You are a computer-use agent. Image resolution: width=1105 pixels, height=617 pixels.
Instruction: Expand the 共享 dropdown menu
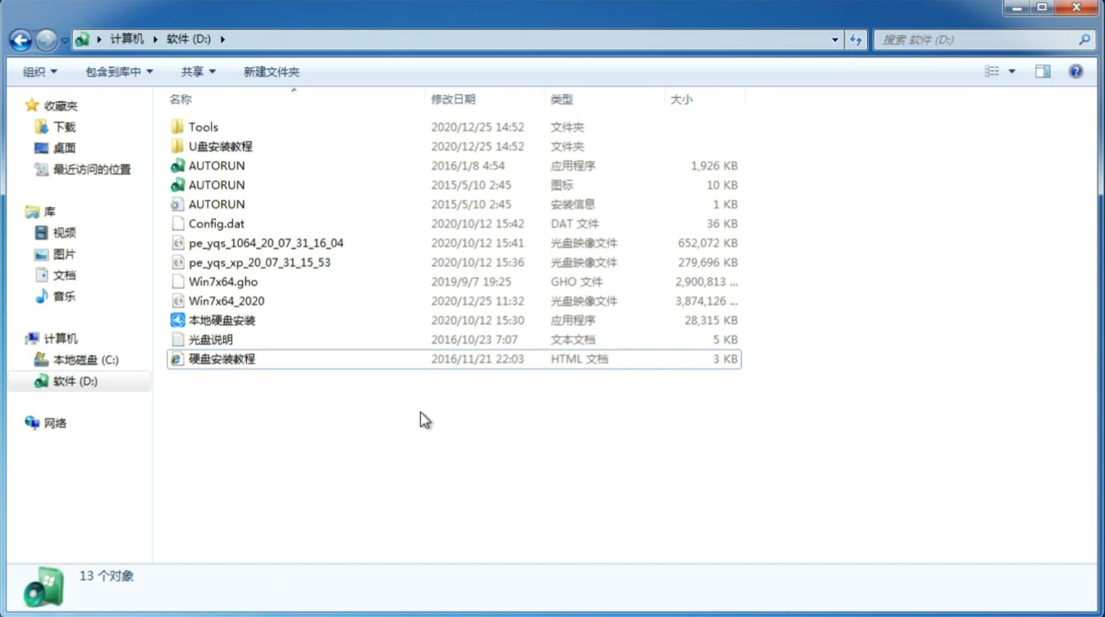click(x=198, y=71)
